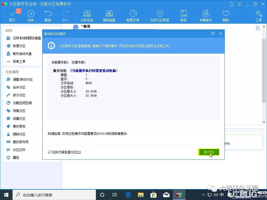The height and width of the screenshot is (200, 267).
Task: Toggle 在执行前检查分区 checkbox
Action: coord(50,152)
